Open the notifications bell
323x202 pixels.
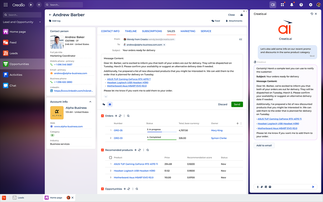click(291, 5)
